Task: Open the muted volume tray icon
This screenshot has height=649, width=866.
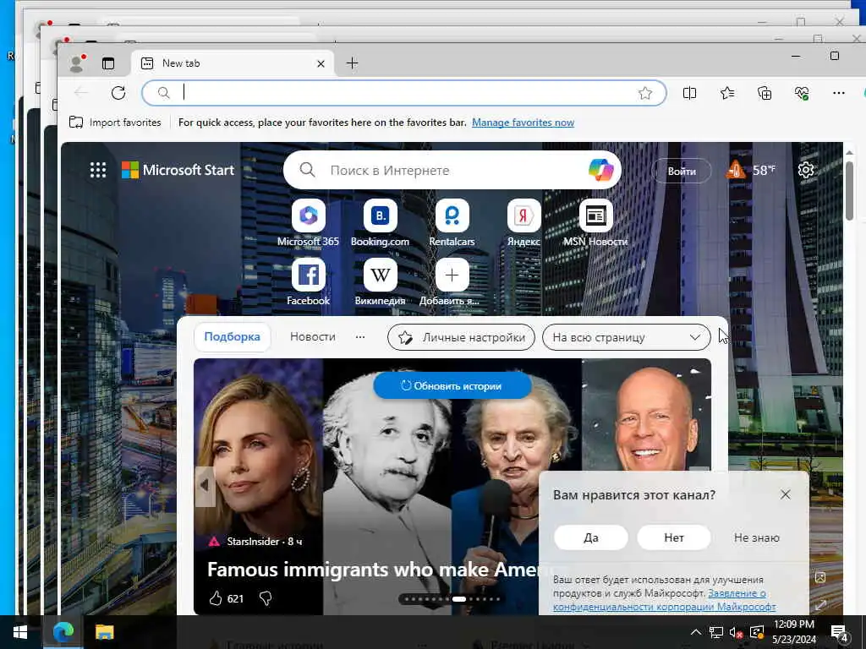Action: click(x=736, y=632)
